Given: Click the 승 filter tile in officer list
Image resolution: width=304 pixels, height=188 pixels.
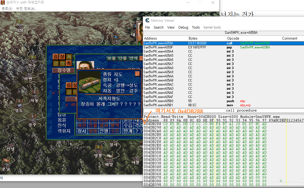Looking at the screenshot, I should point(56,57).
